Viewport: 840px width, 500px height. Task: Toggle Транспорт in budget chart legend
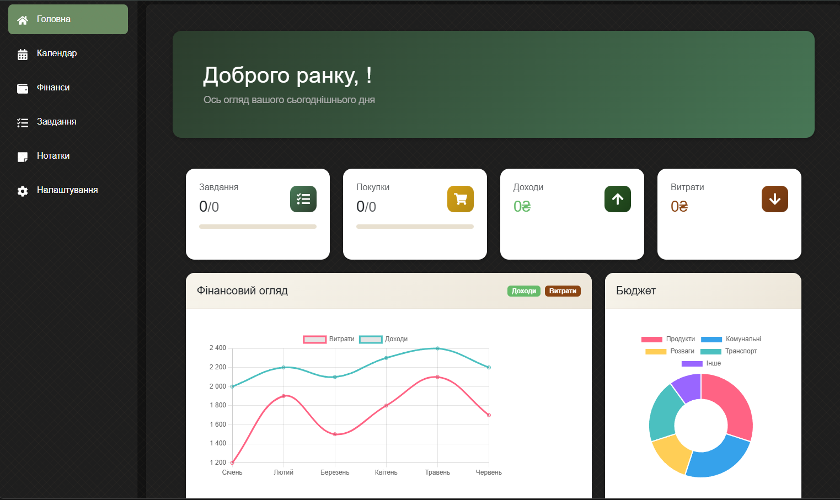point(729,351)
